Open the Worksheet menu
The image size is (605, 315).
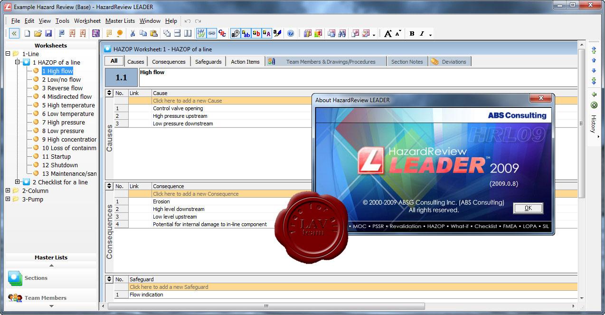[x=87, y=21]
